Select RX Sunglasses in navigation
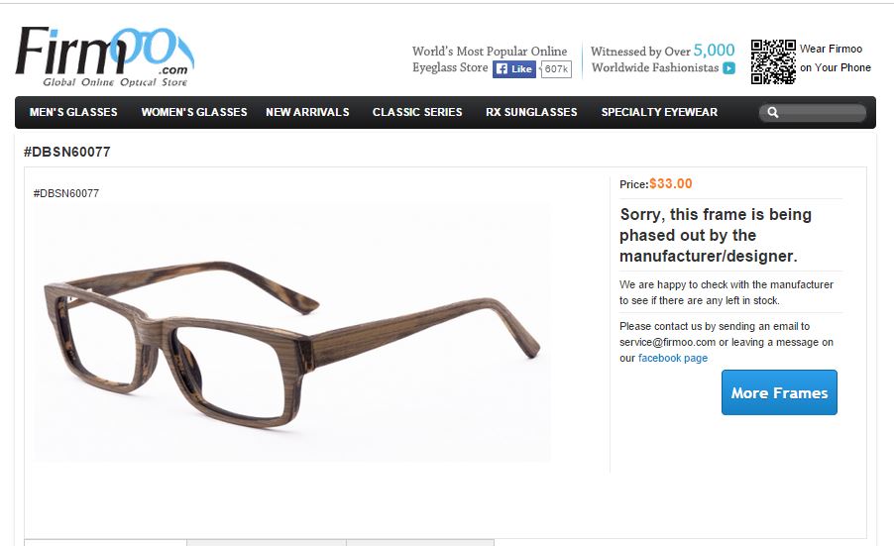This screenshot has width=894, height=546. tap(531, 112)
